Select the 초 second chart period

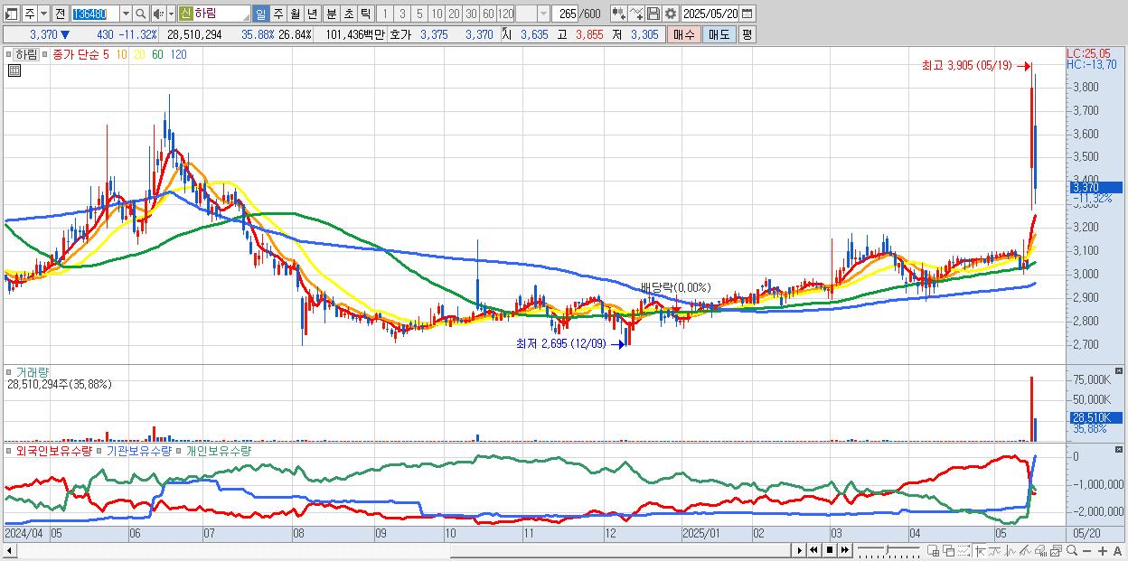[348, 14]
